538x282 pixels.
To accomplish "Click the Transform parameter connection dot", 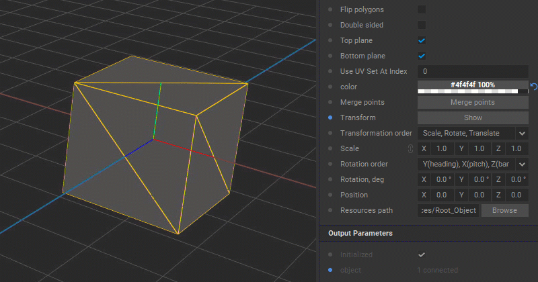I will pyautogui.click(x=330, y=117).
